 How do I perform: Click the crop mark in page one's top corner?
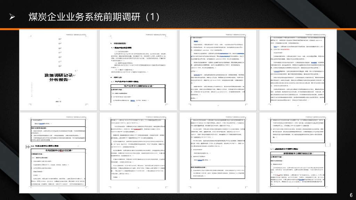pos(31,35)
